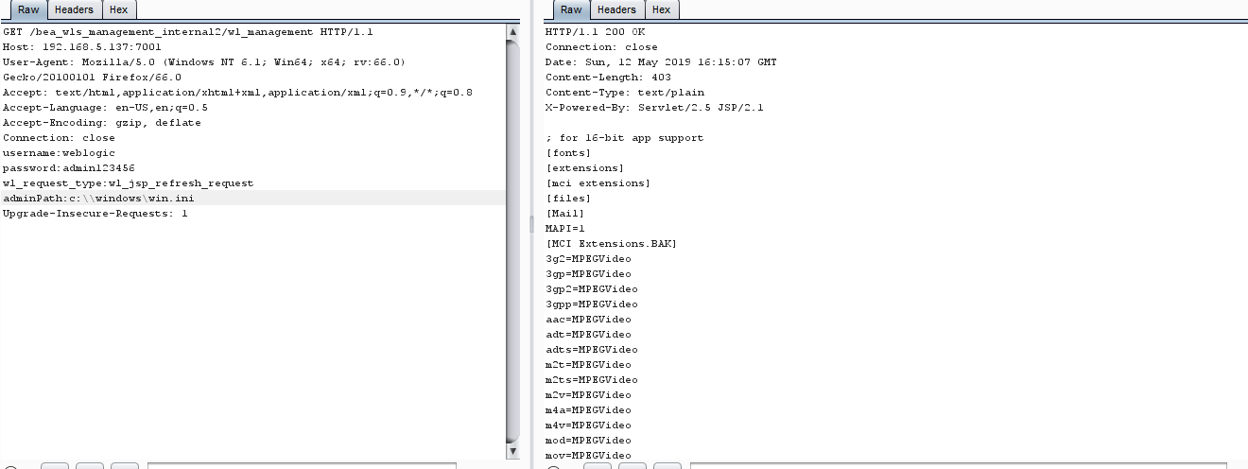Click the adt=MPEGVideo line
This screenshot has height=469, width=1248.
(588, 334)
